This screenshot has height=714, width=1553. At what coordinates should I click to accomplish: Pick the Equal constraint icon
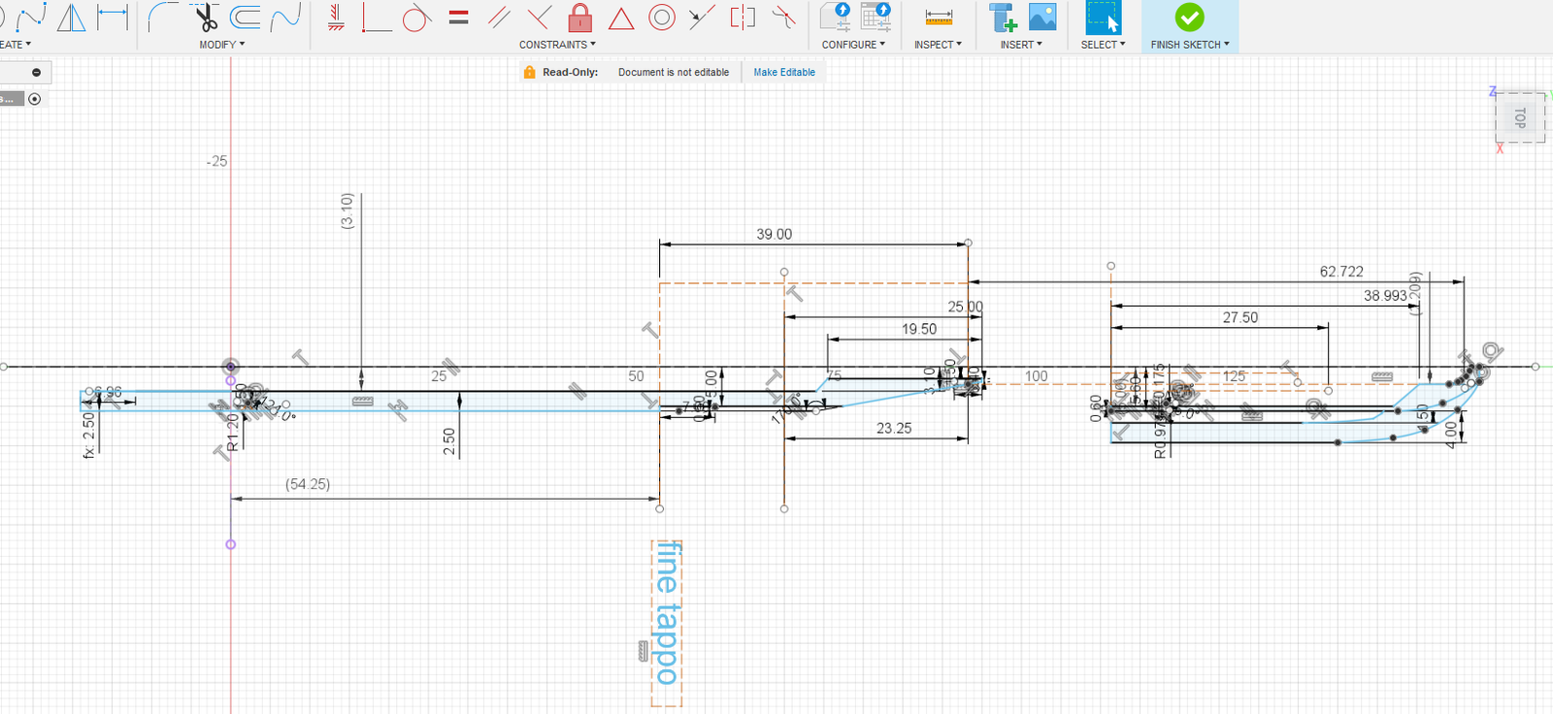(459, 17)
